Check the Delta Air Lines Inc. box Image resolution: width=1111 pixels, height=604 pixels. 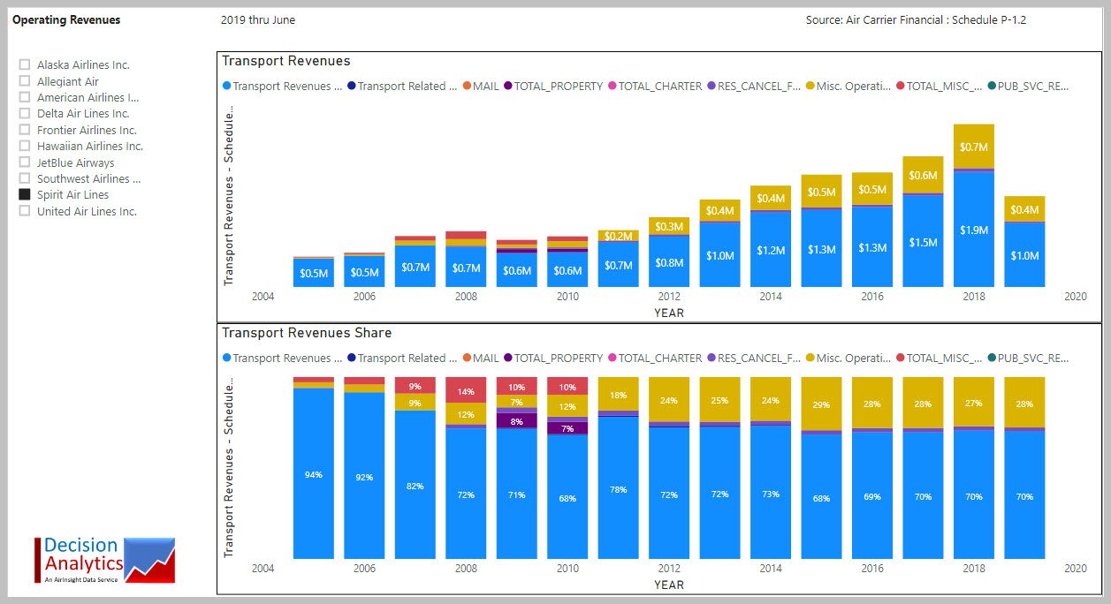tap(25, 113)
